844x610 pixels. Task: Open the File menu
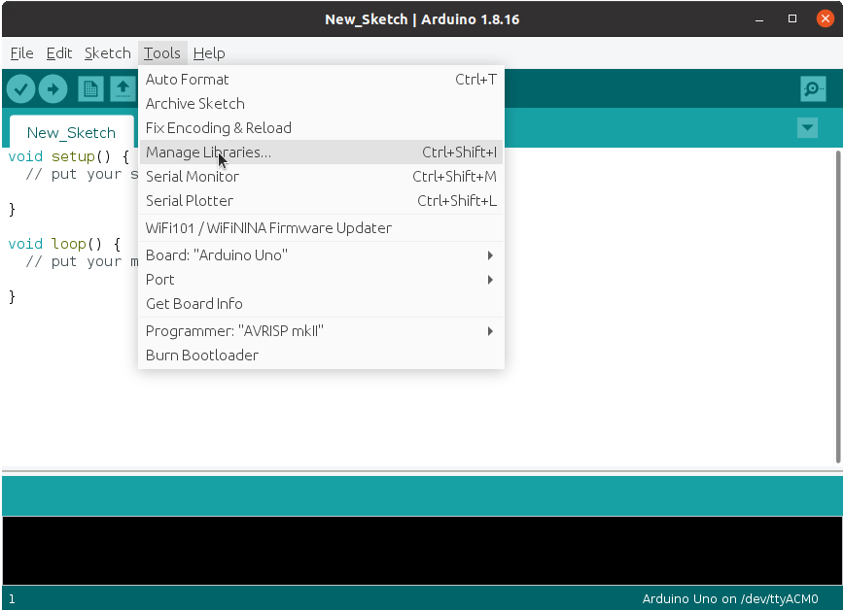point(22,53)
